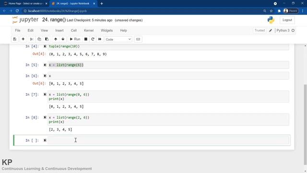Open the Edit menu
The width and height of the screenshot is (307, 173).
point(30,30)
